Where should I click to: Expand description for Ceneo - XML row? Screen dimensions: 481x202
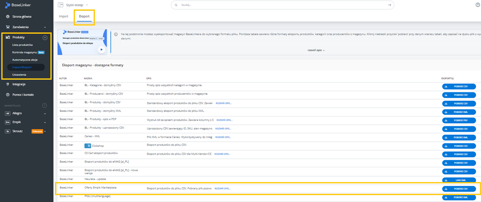pos(223,137)
